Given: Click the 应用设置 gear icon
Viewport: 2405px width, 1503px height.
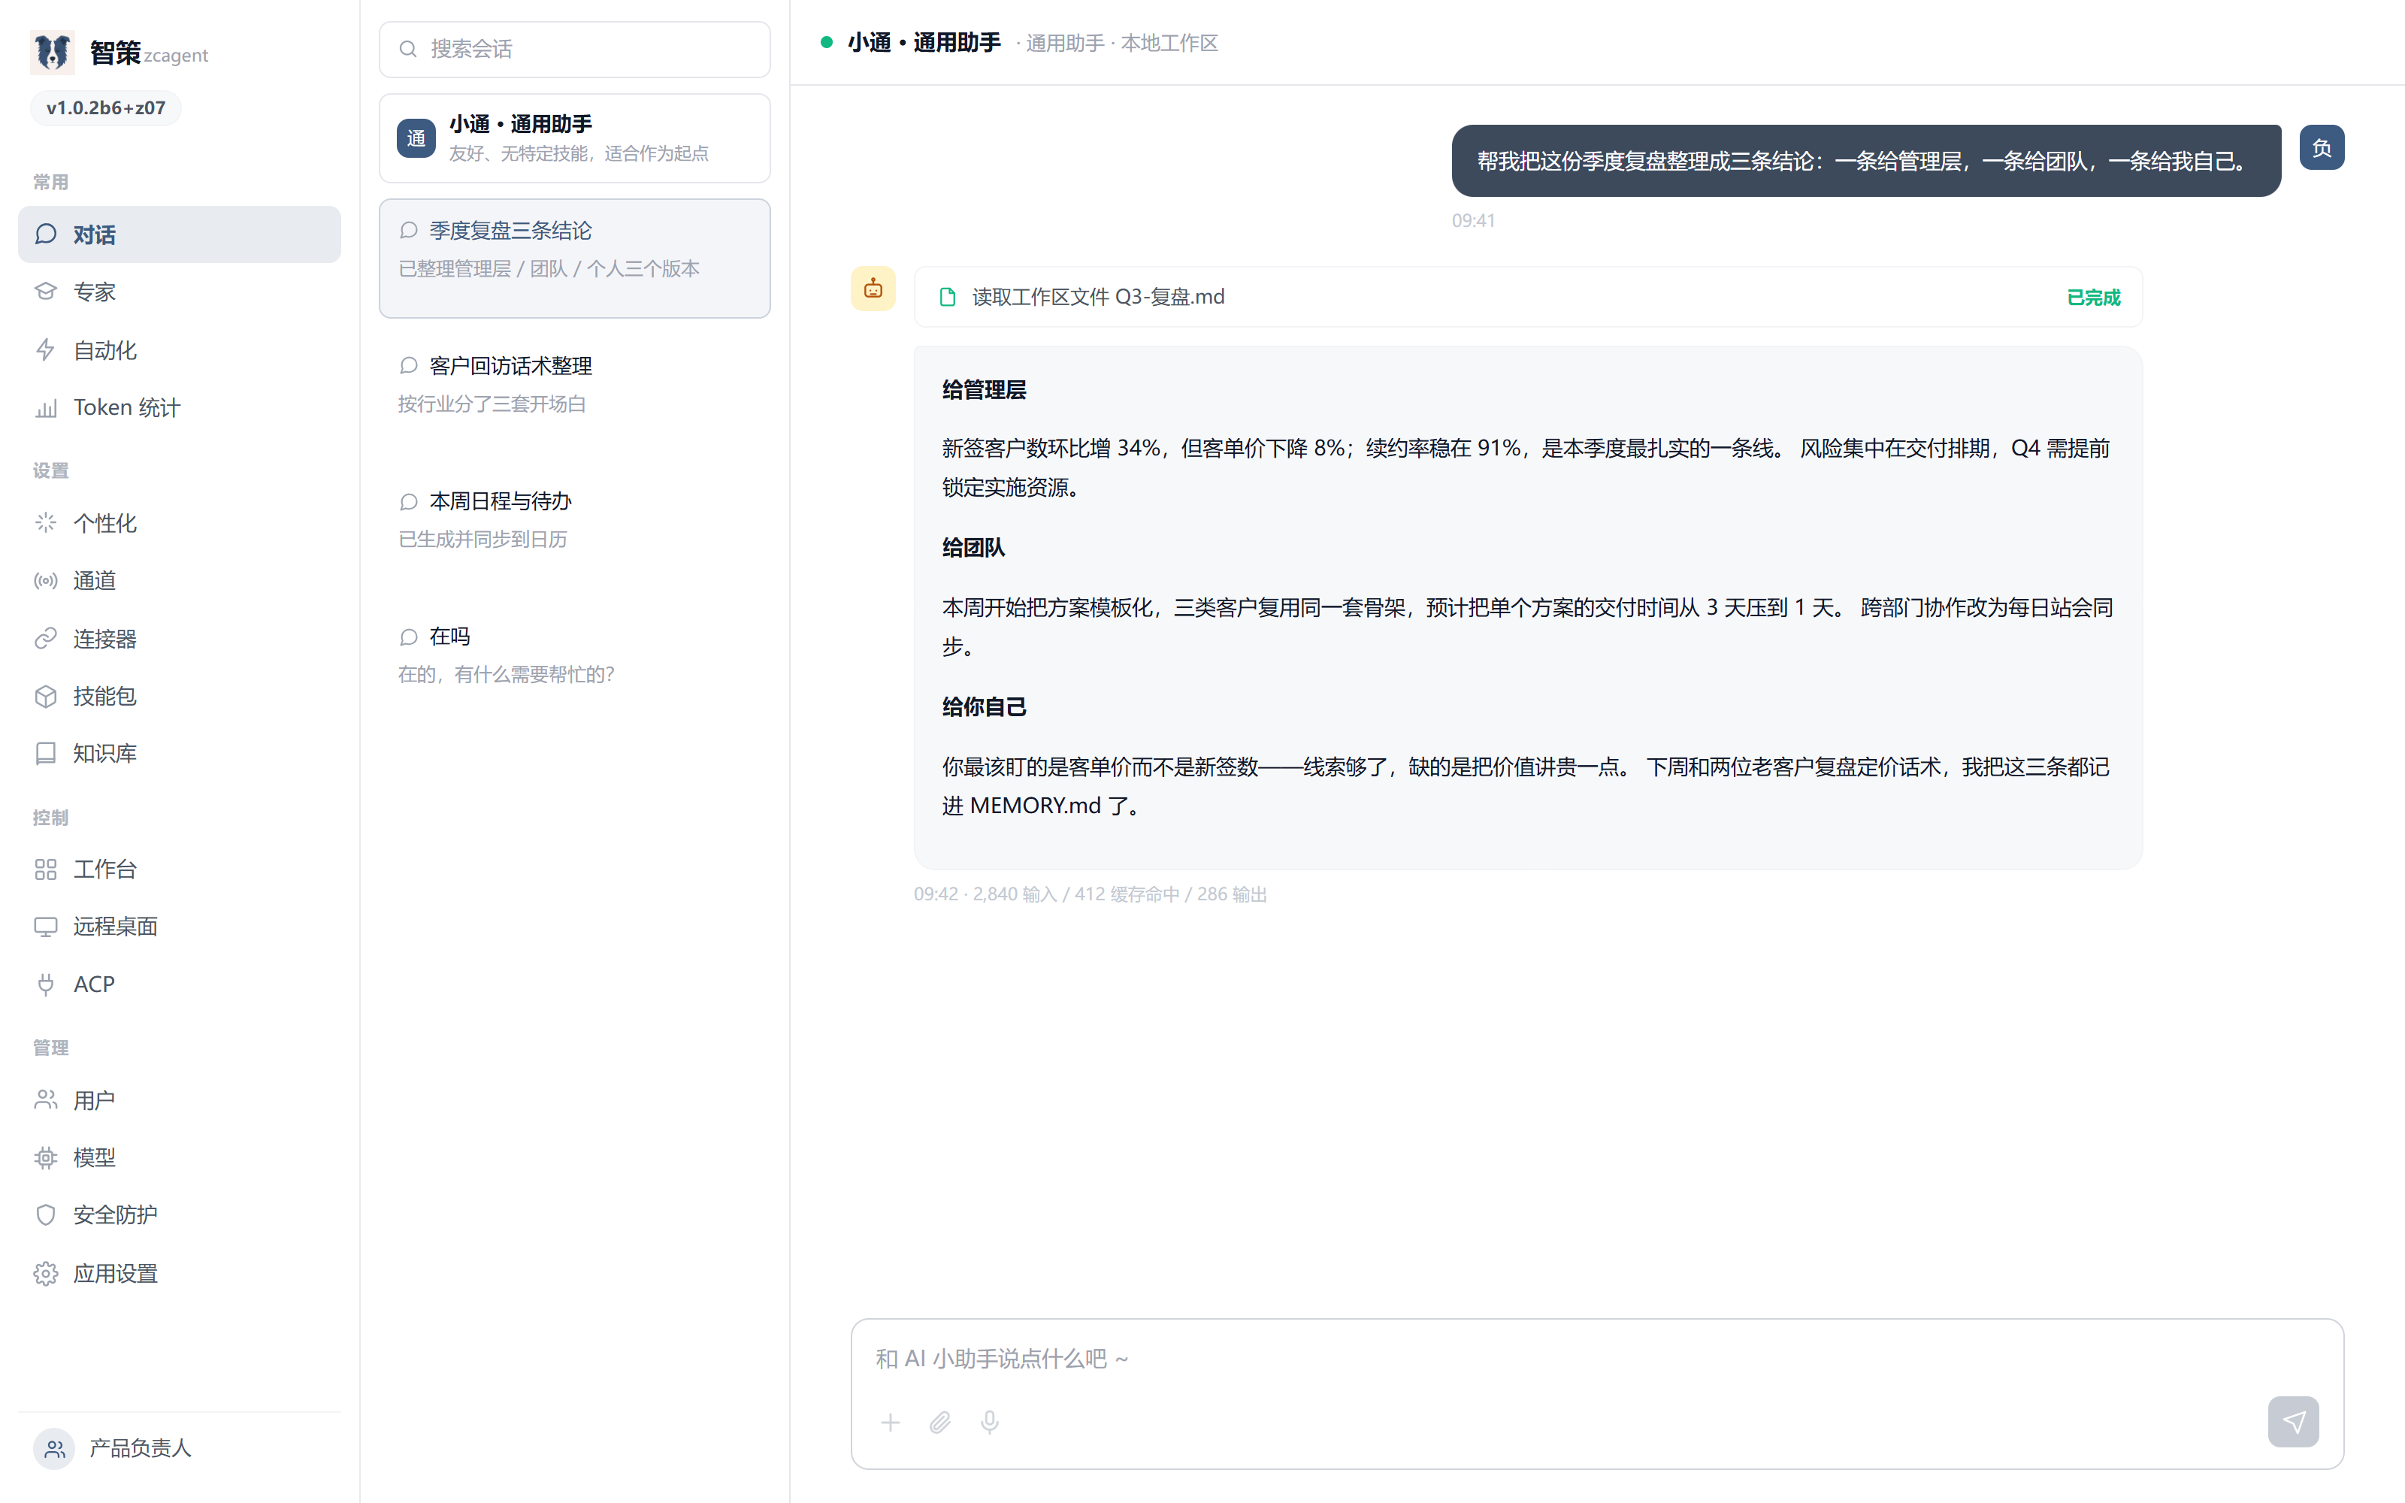Looking at the screenshot, I should [46, 1273].
